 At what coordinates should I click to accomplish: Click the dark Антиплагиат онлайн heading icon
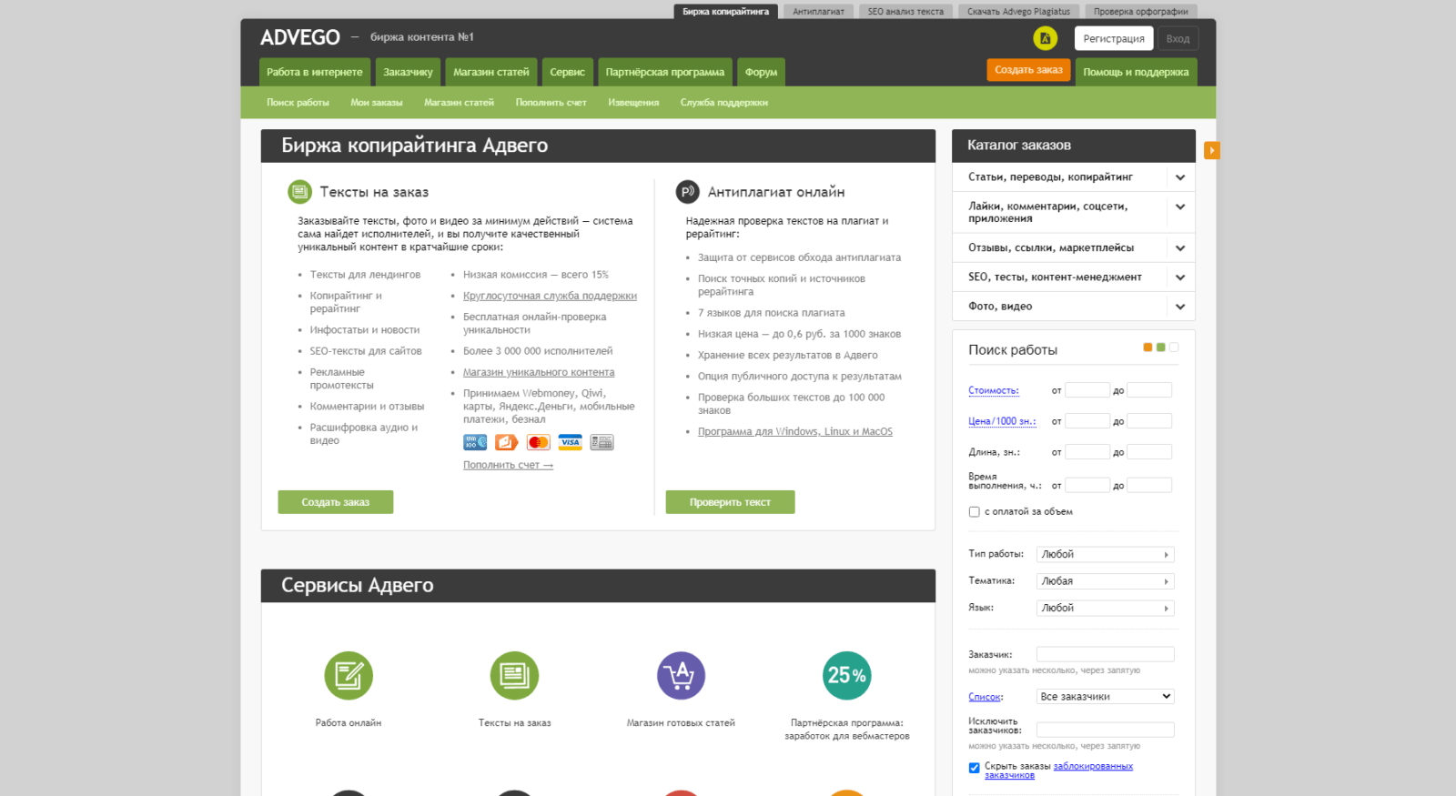point(687,192)
